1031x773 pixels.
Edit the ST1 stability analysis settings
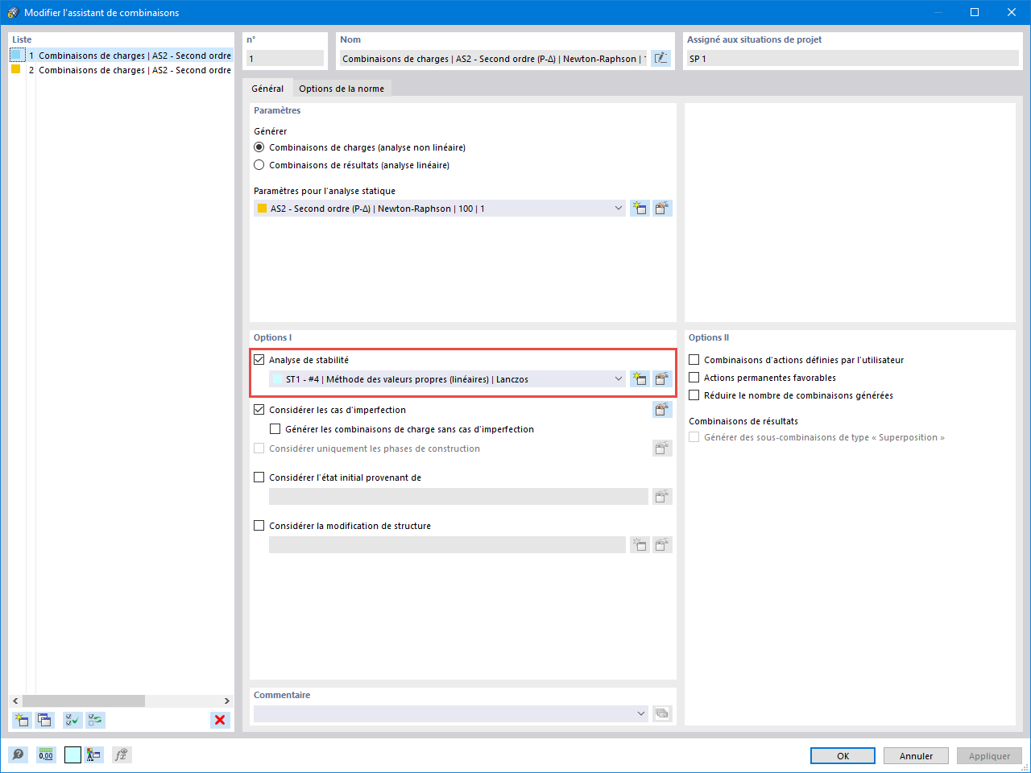[661, 378]
